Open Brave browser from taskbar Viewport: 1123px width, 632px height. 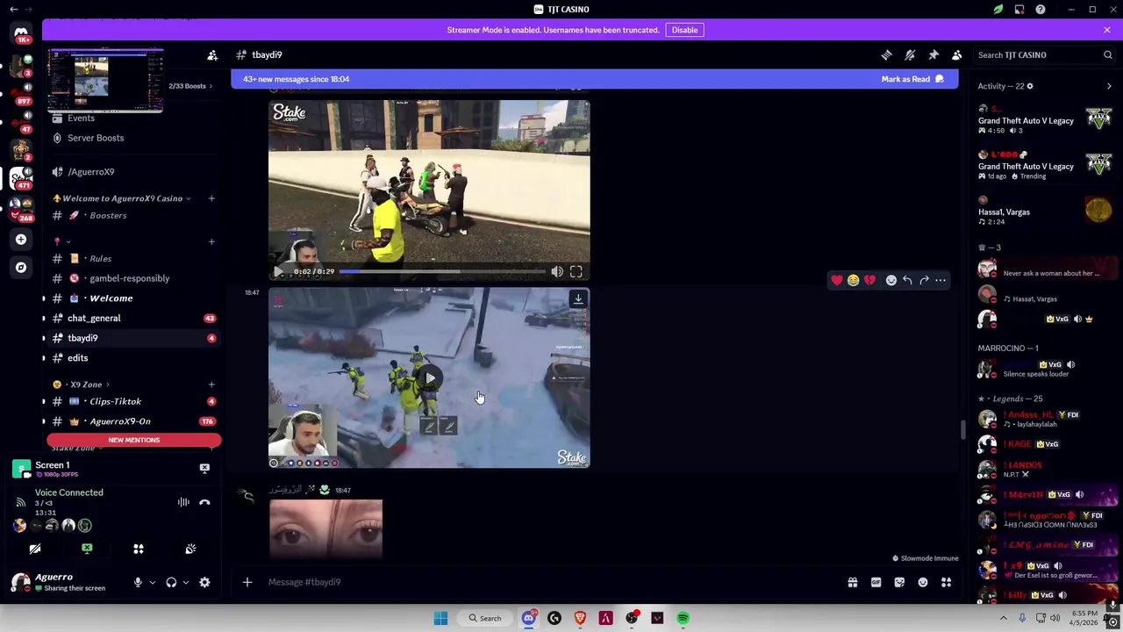[x=580, y=618]
